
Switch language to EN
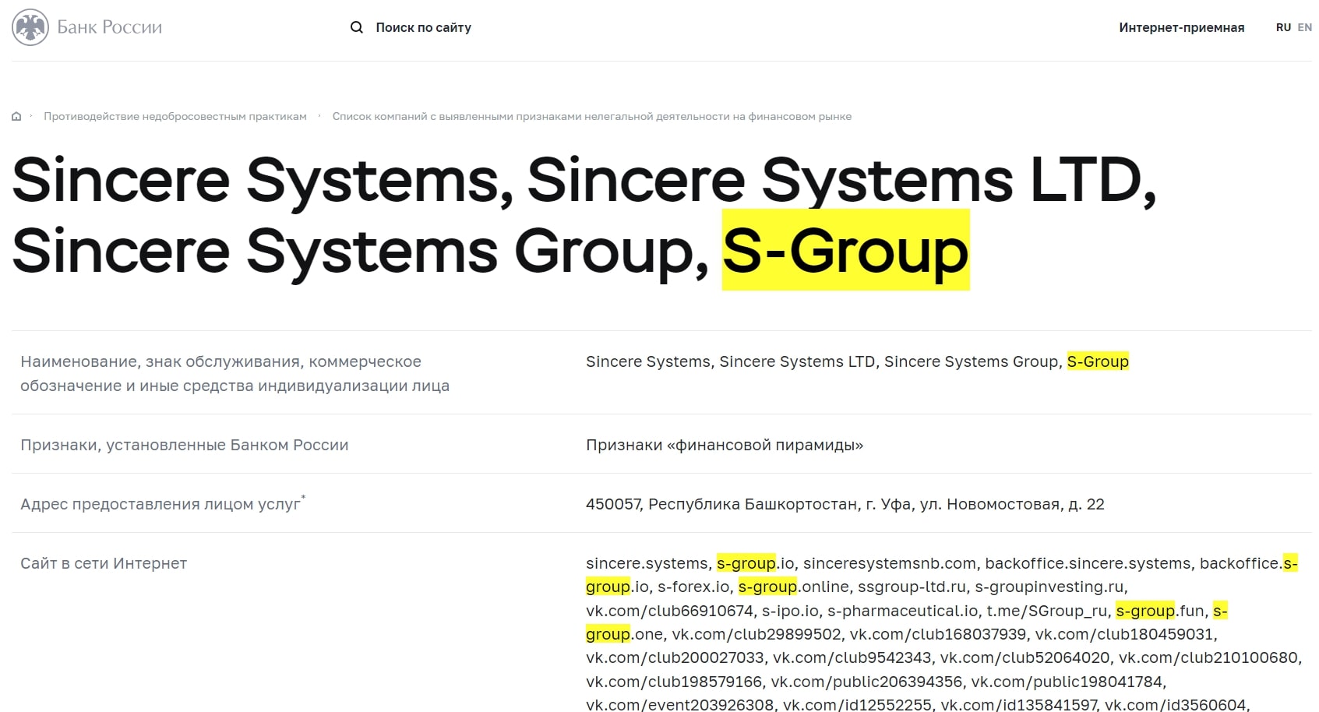coord(1305,27)
